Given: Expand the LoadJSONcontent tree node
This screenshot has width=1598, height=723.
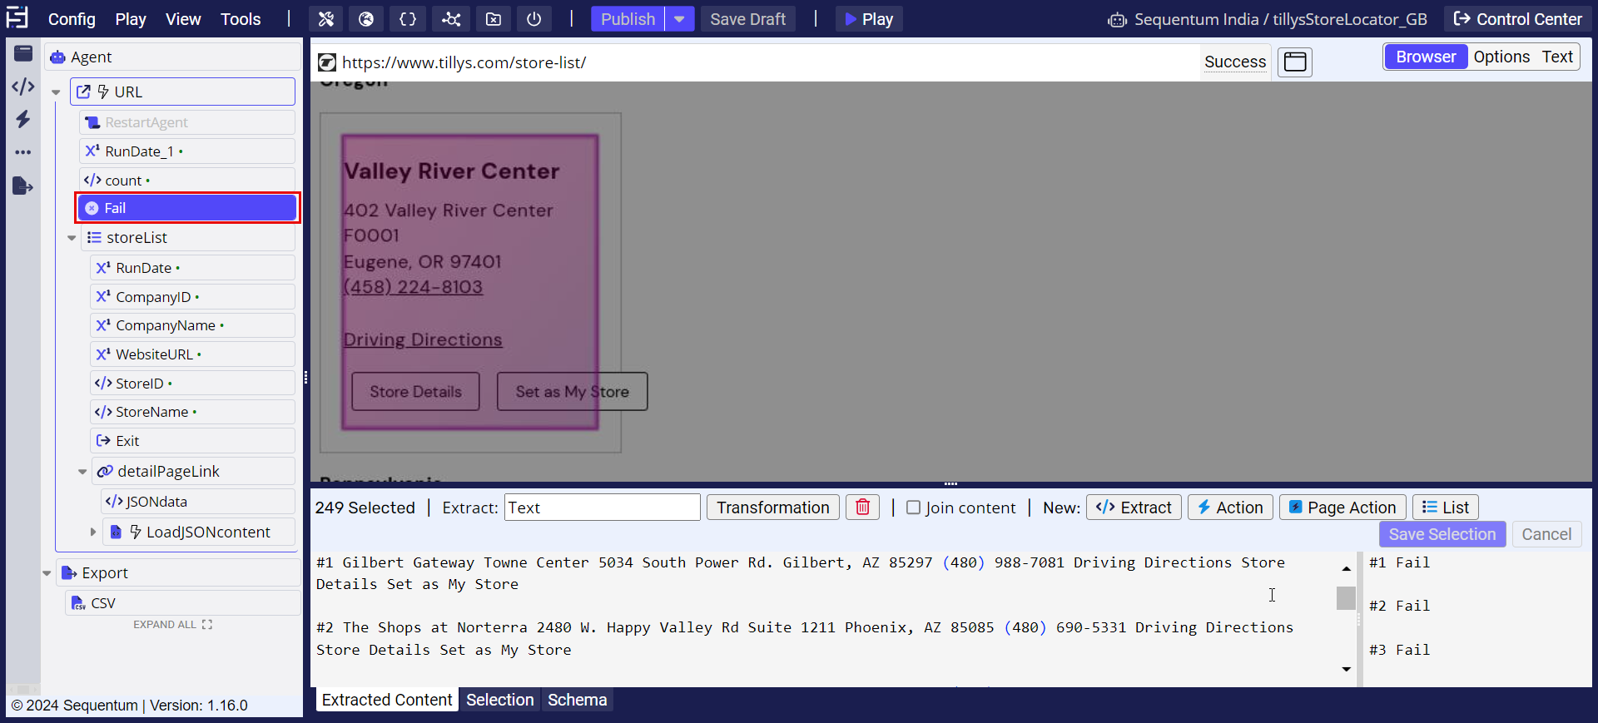Looking at the screenshot, I should [93, 532].
